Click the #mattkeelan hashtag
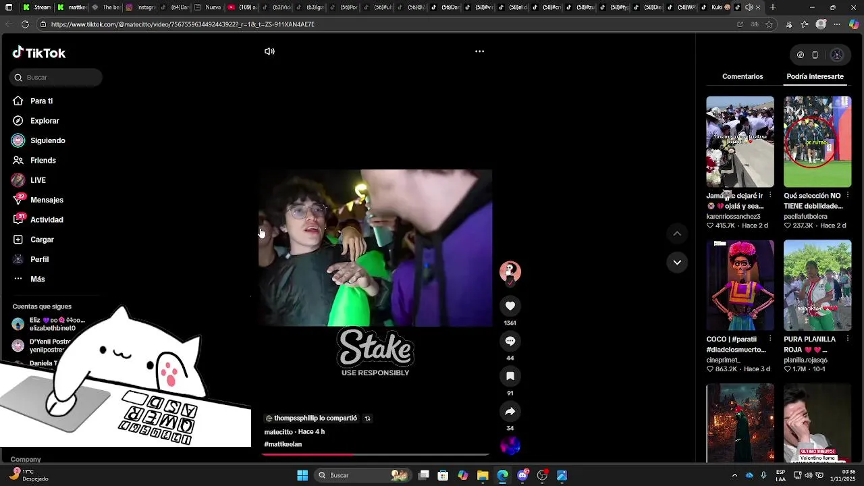Viewport: 864px width, 486px height. click(283, 444)
